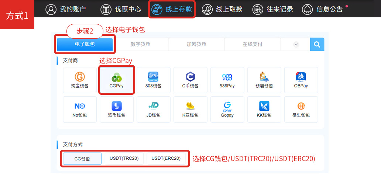Screen dimensions: 381x177
Task: Select the C币钱包 hexagon icon
Action: coord(190,77)
